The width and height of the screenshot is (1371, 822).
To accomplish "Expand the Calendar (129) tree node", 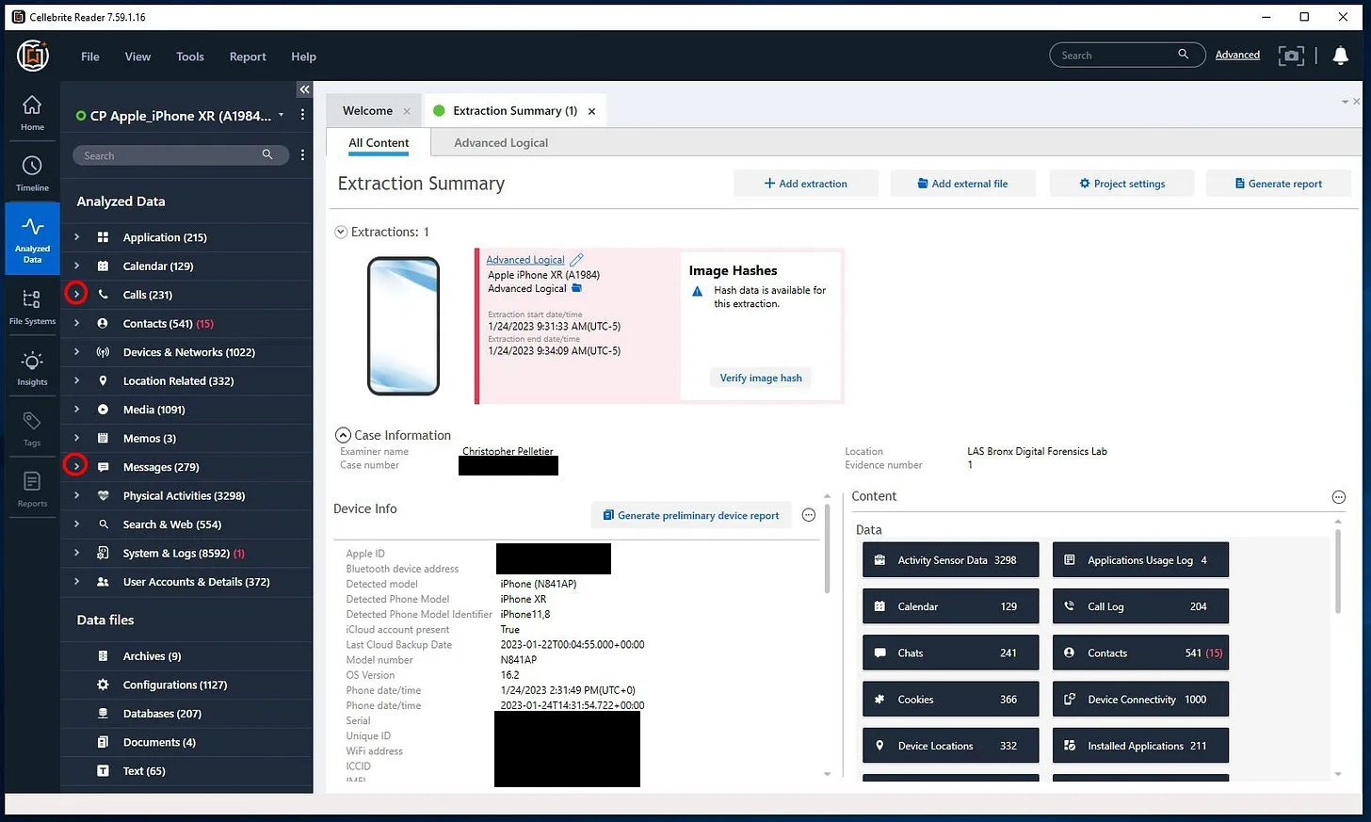I will pyautogui.click(x=77, y=266).
